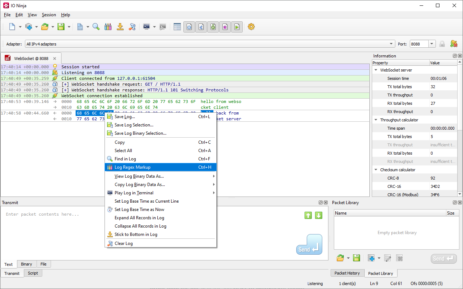This screenshot has width=463, height=289.
Task: Float the Transmit panel with its undock icon
Action: click(320, 203)
